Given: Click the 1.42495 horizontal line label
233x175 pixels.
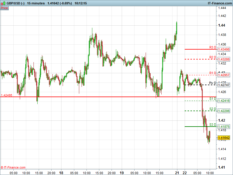Looking at the screenshot, I should [x=6, y=95].
